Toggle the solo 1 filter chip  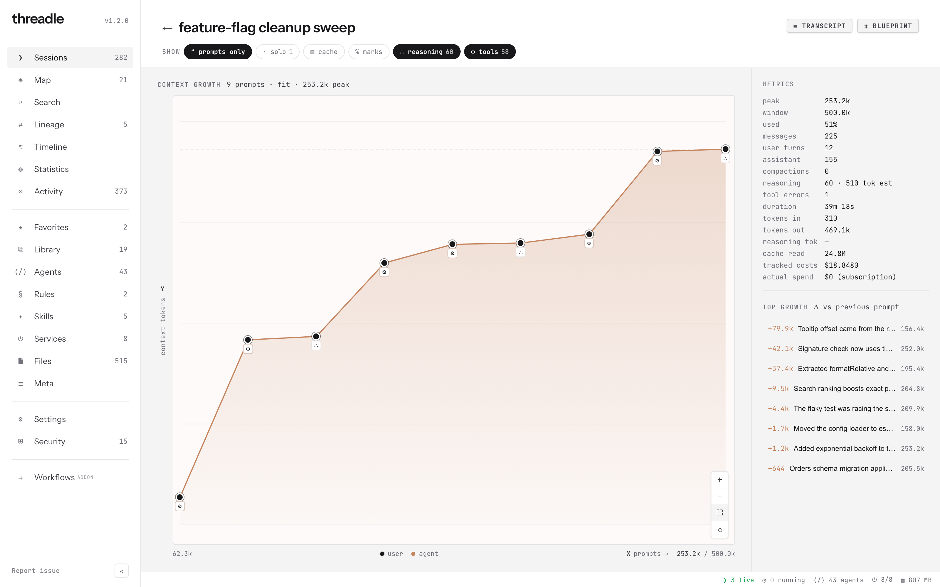277,52
